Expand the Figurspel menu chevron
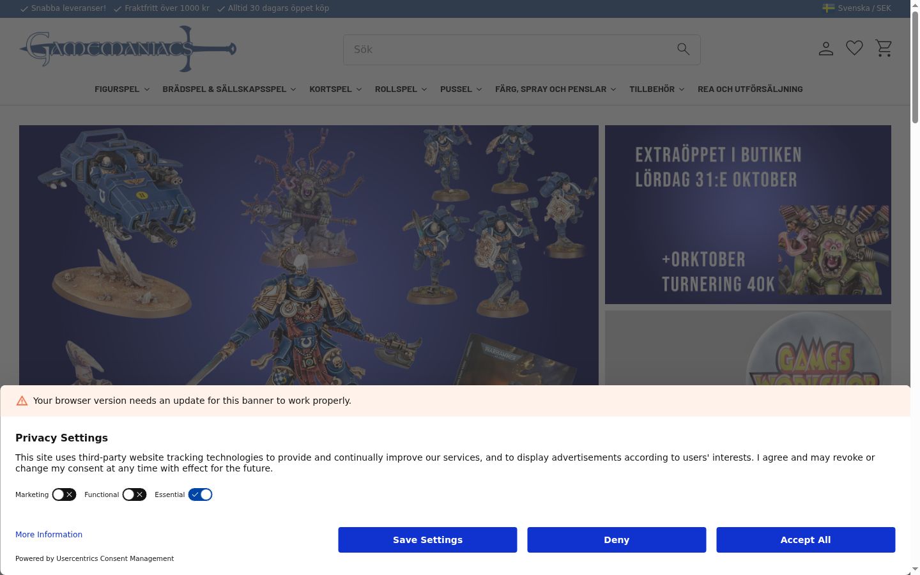This screenshot has height=575, width=920. coord(147,89)
